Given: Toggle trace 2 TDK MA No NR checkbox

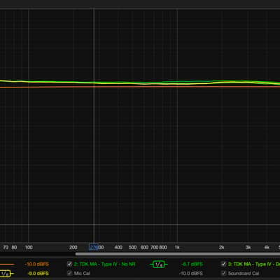Looking at the screenshot, I should click(x=69, y=264).
